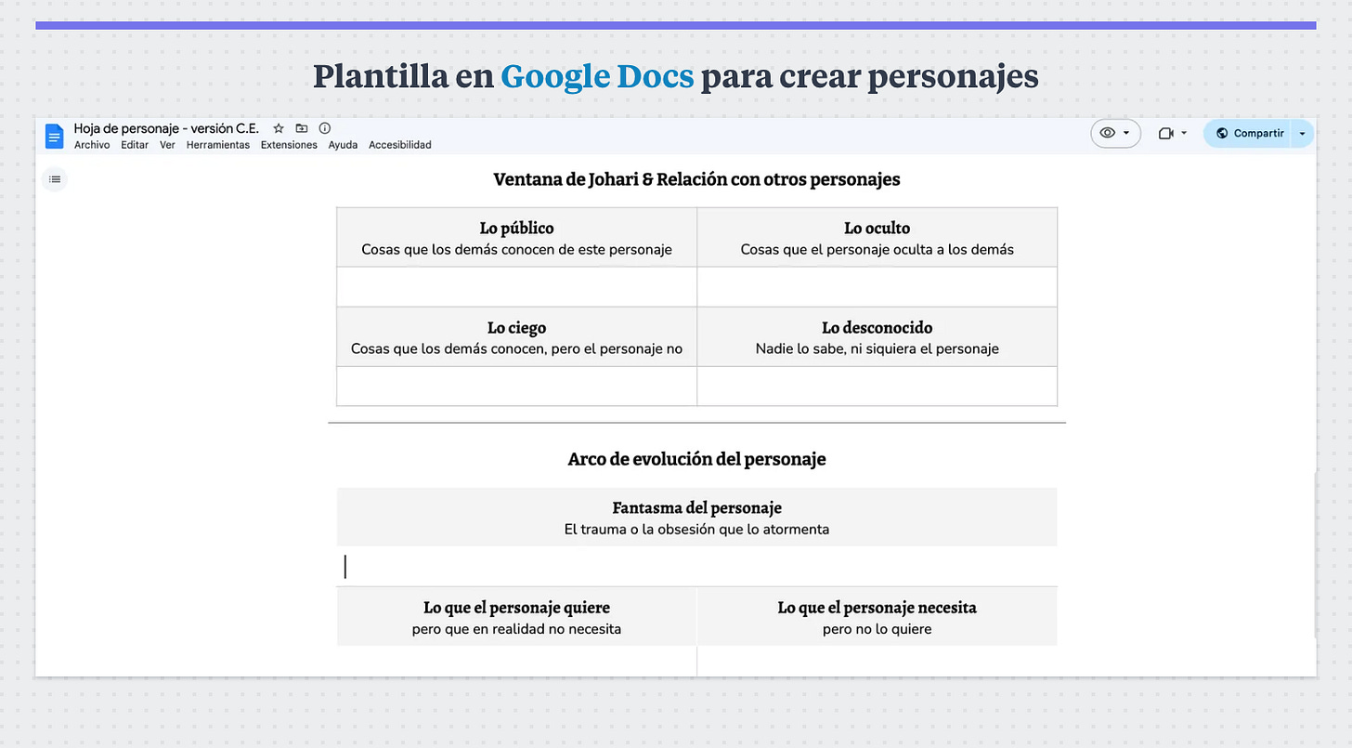Viewport: 1352px width, 748px height.
Task: Click the heading Ventana de Johari & Relación
Action: point(696,179)
